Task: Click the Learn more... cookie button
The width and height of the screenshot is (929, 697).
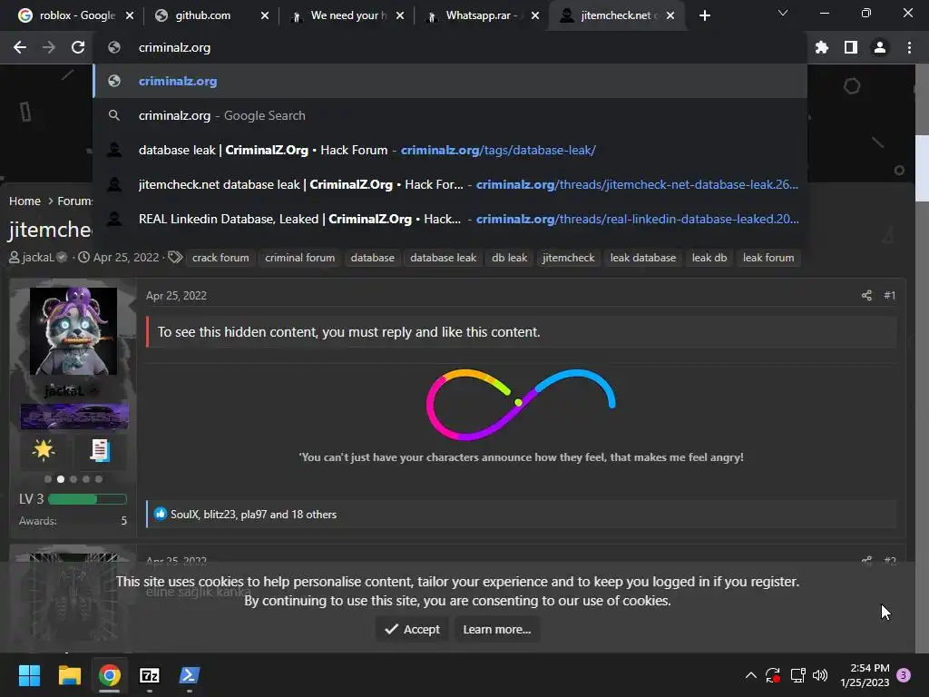Action: point(496,629)
